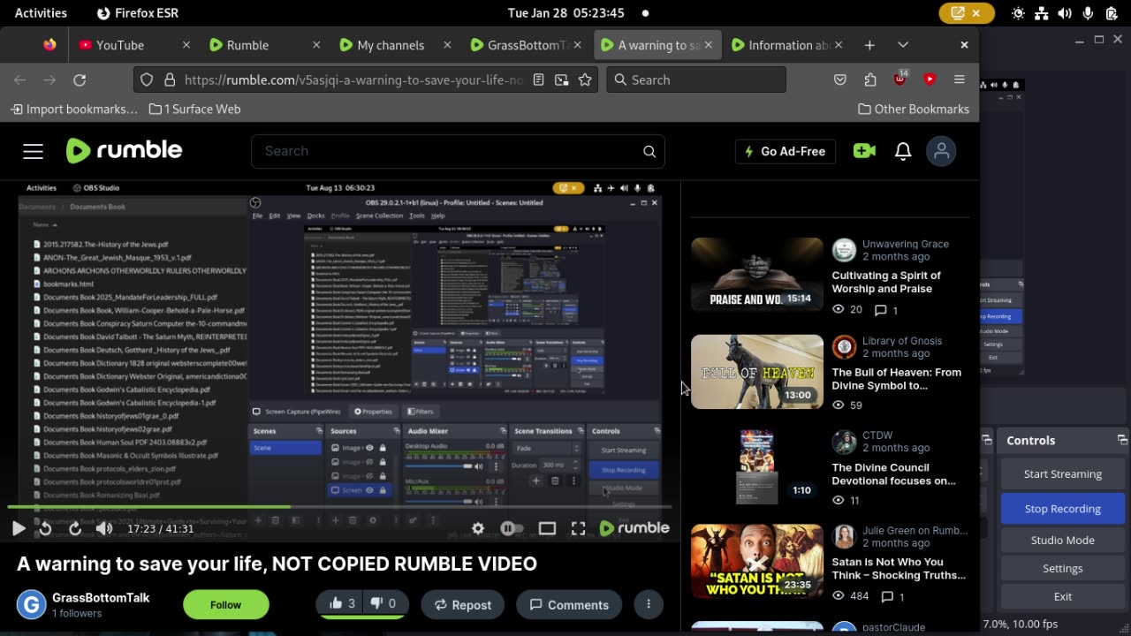Screen dimensions: 1131x636
Task: Toggle Studio Mode in OBS
Action: click(x=1062, y=540)
